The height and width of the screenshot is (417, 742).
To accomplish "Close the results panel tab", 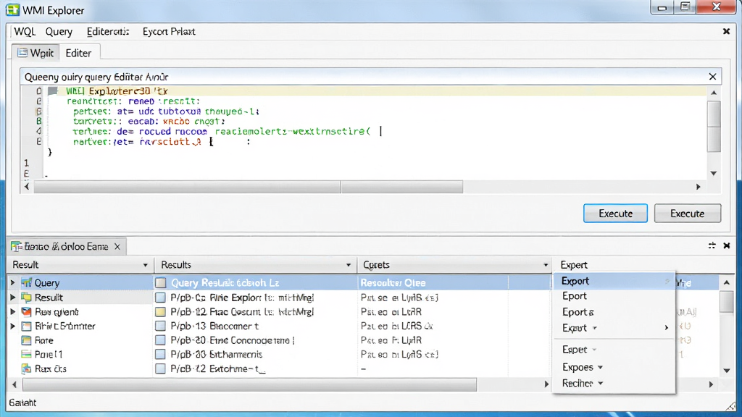I will (x=117, y=247).
